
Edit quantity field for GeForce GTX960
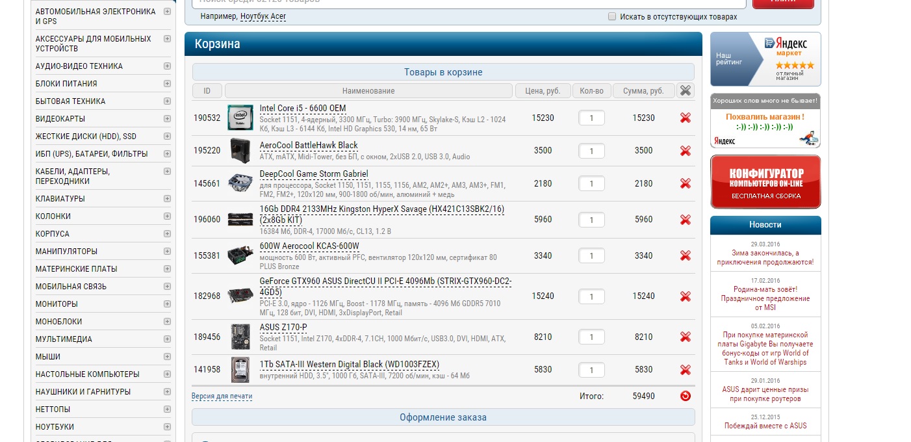pos(591,296)
